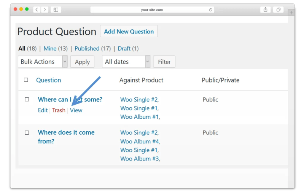Open Woo Album #4 product link
The image size is (304, 191).
pos(139,142)
